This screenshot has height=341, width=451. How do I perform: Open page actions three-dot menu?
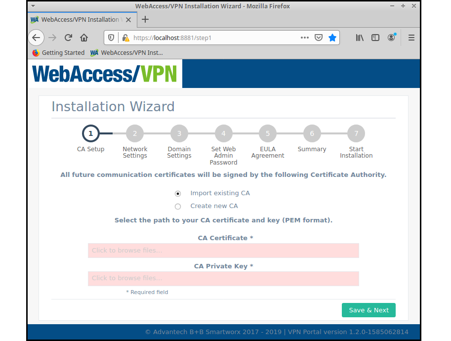(x=305, y=38)
